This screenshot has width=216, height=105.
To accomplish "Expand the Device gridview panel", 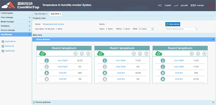I will (x=213, y=102).
